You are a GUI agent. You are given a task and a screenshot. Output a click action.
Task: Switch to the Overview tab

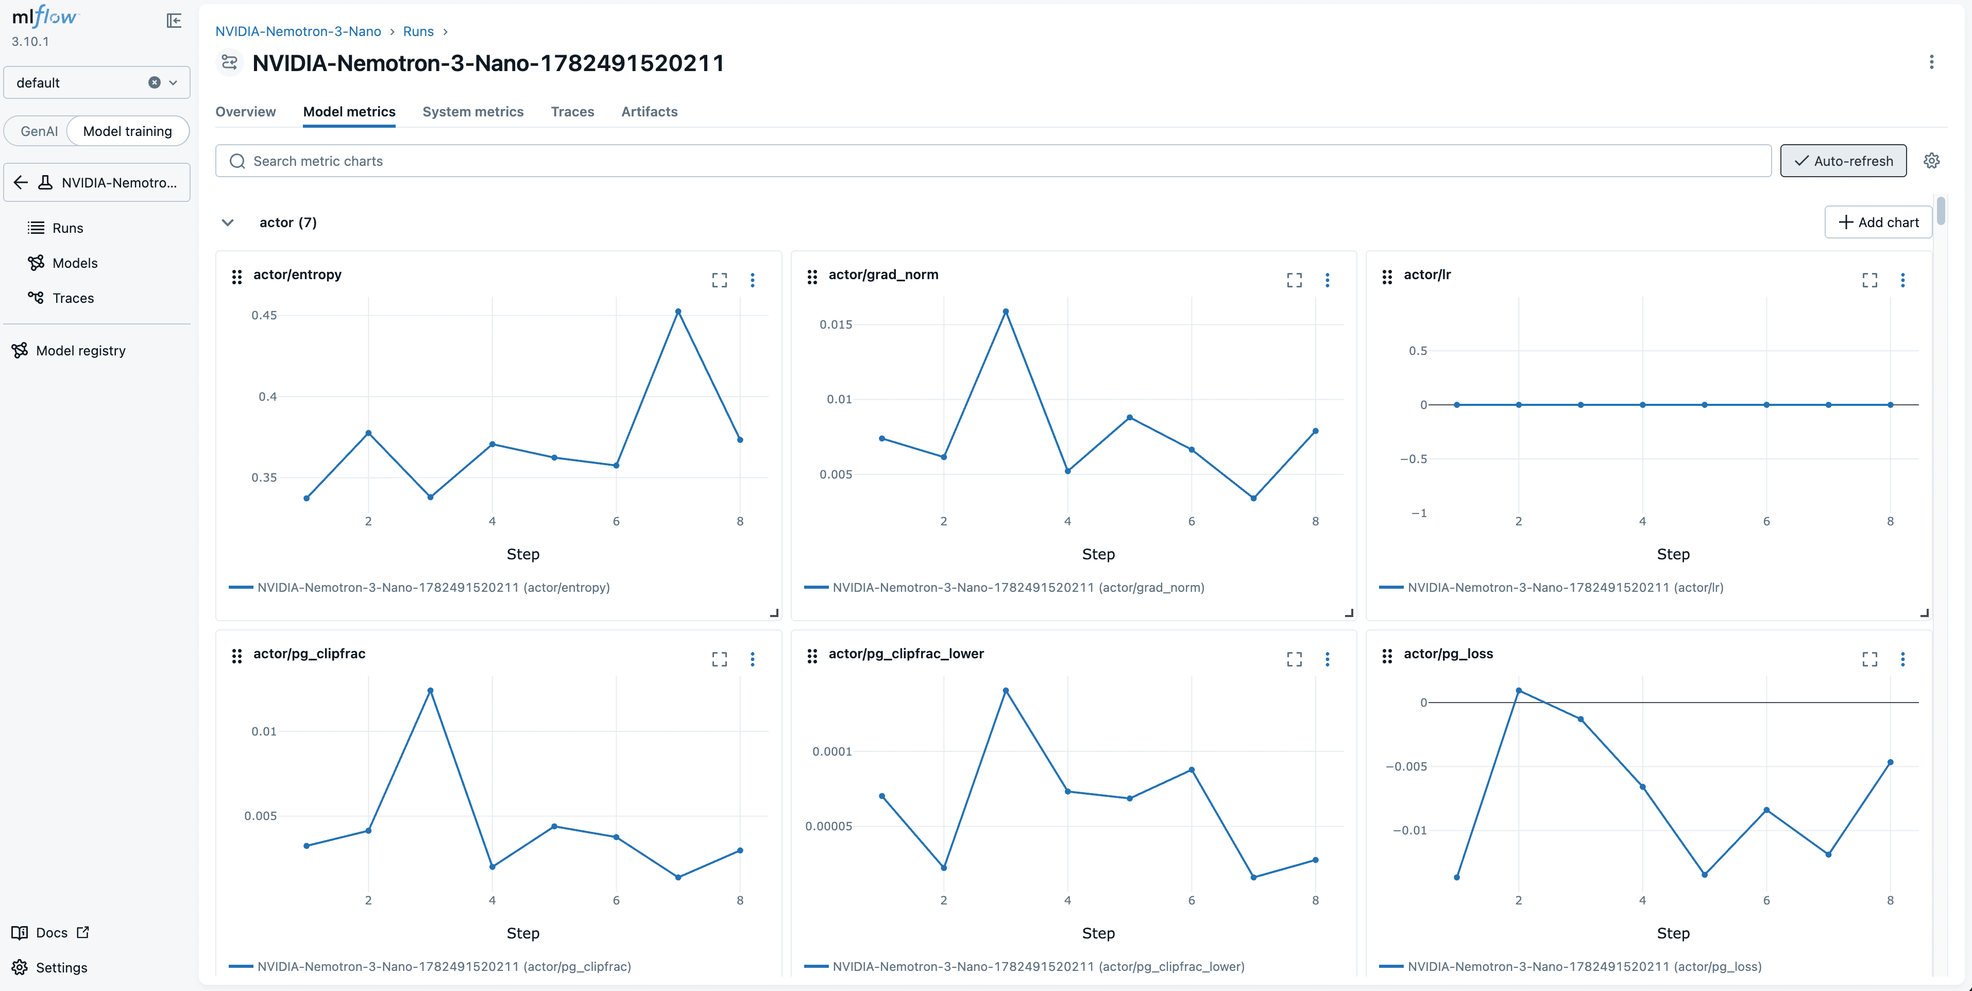click(x=245, y=112)
